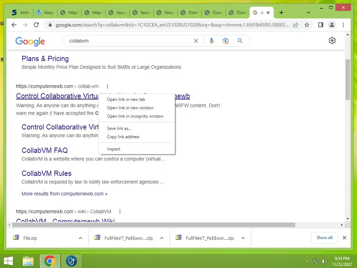
Task: Expand options for last FullFileV7 download
Action: [x=243, y=238]
